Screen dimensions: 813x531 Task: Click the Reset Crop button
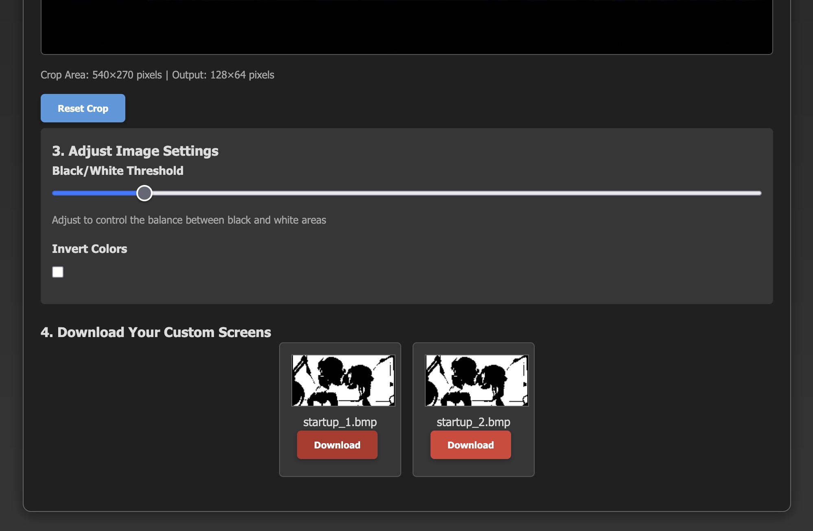[83, 108]
